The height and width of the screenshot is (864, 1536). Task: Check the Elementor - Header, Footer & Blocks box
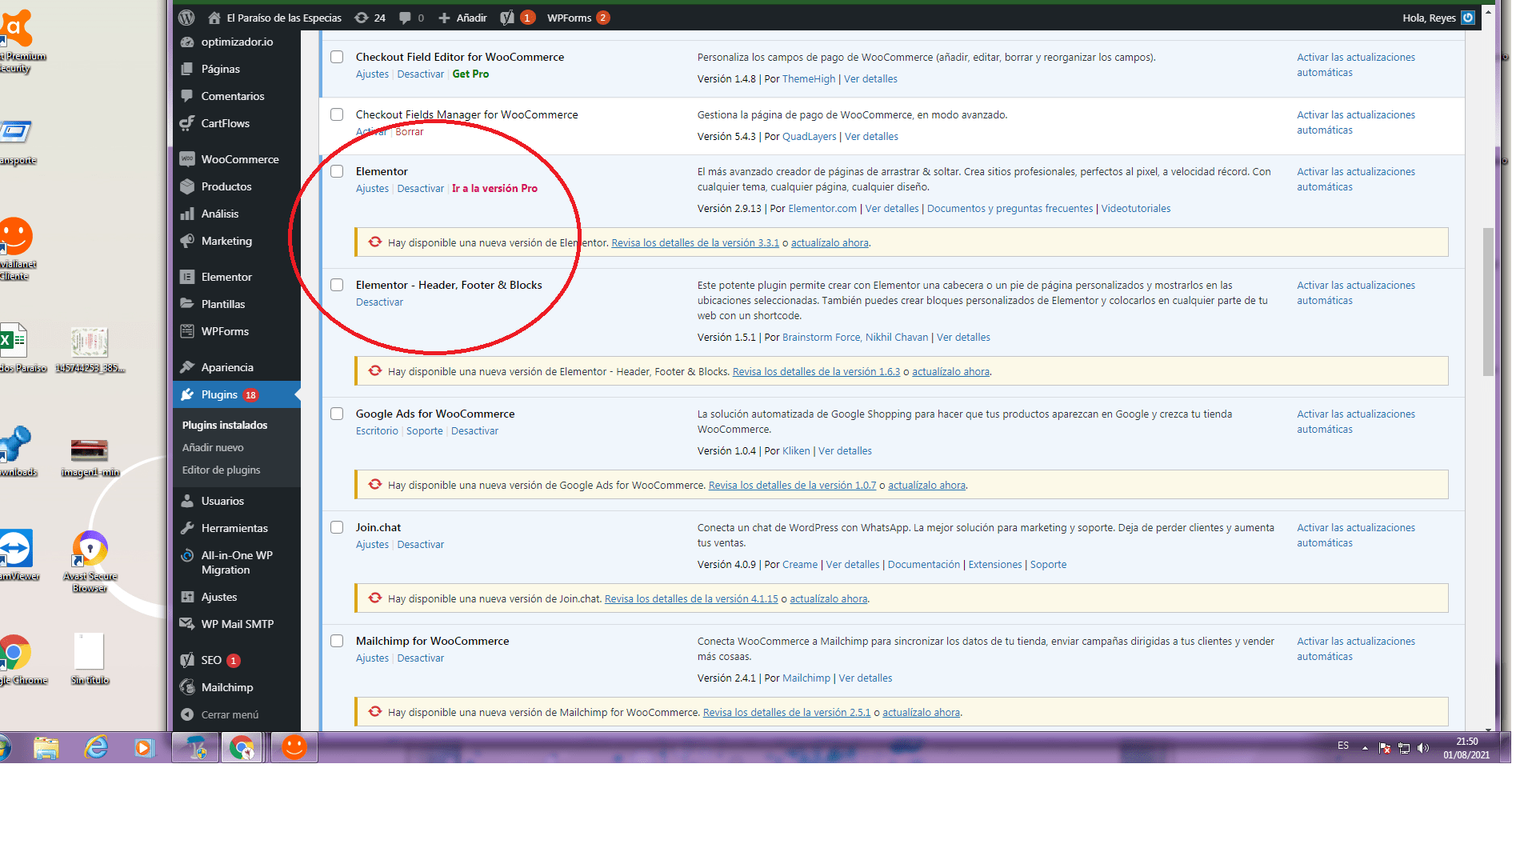pos(337,285)
